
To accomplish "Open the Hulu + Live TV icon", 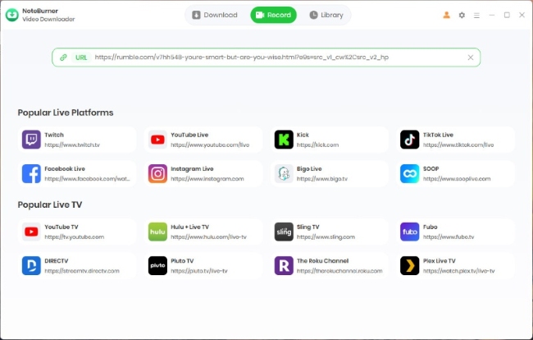I will (x=157, y=232).
